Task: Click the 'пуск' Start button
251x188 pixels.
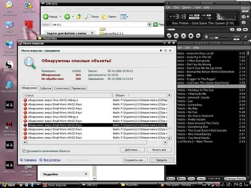Action: click(8, 185)
